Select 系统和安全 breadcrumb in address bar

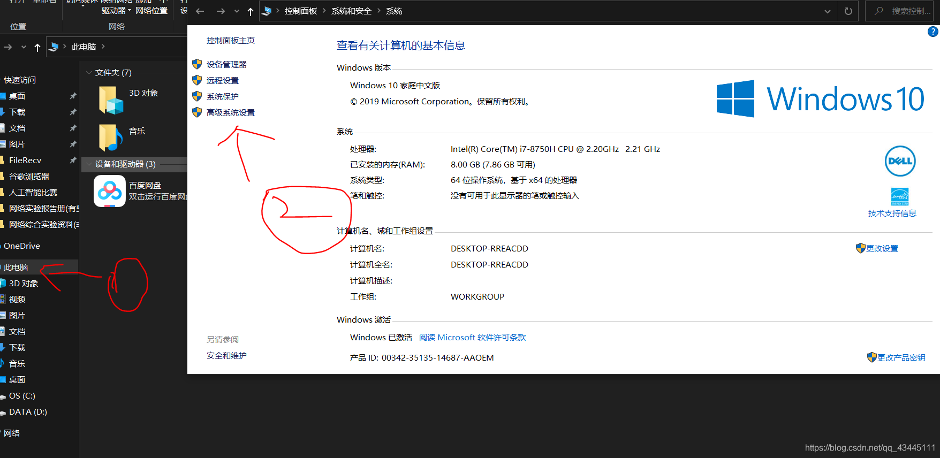coord(351,11)
